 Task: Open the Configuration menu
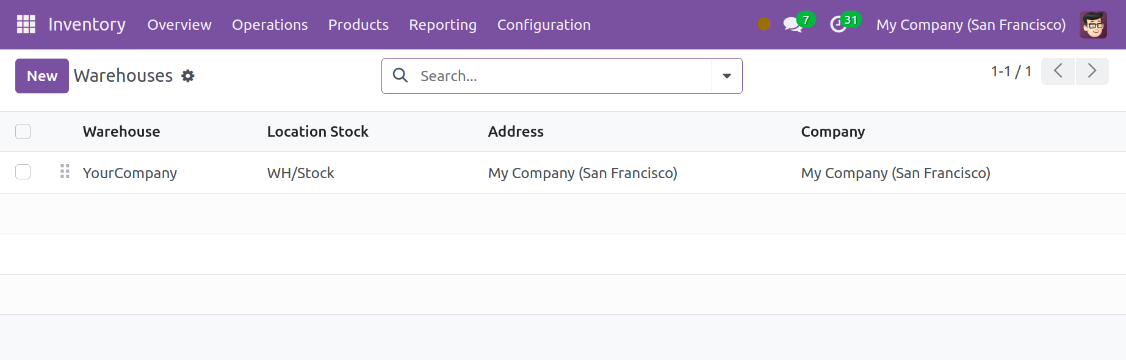[x=543, y=25]
